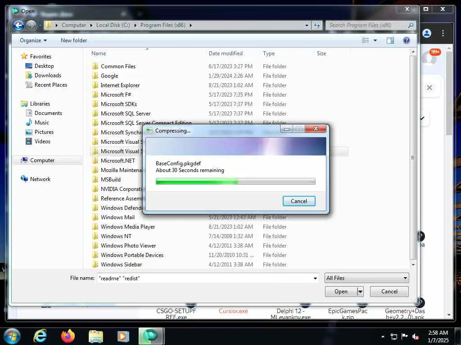Select the MSBuild folder
Screen dimensions: 461x345
(111, 179)
